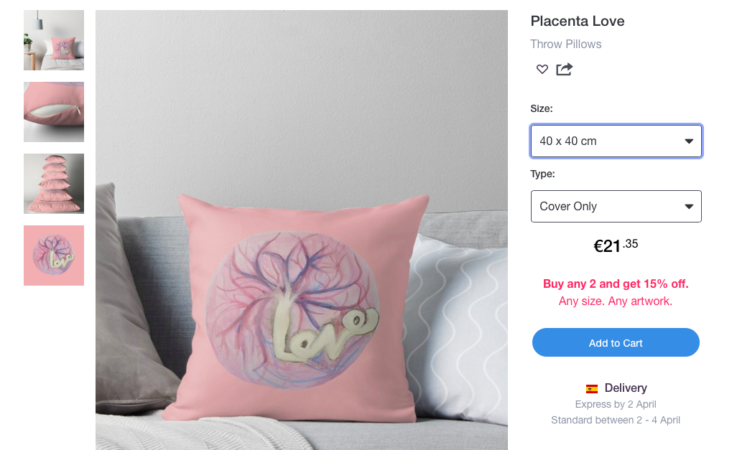
Task: Open the Size dropdown showing 40 x 40 cm
Action: click(616, 141)
